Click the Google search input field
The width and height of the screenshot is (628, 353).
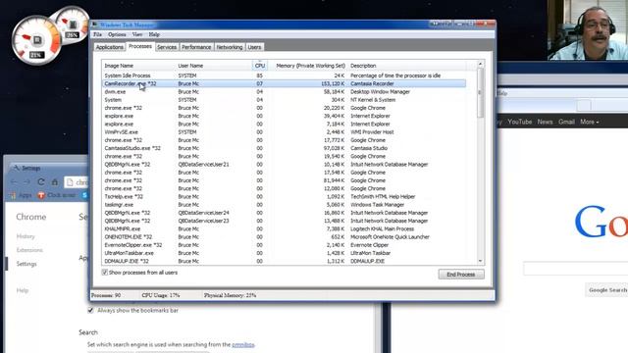(x=576, y=268)
